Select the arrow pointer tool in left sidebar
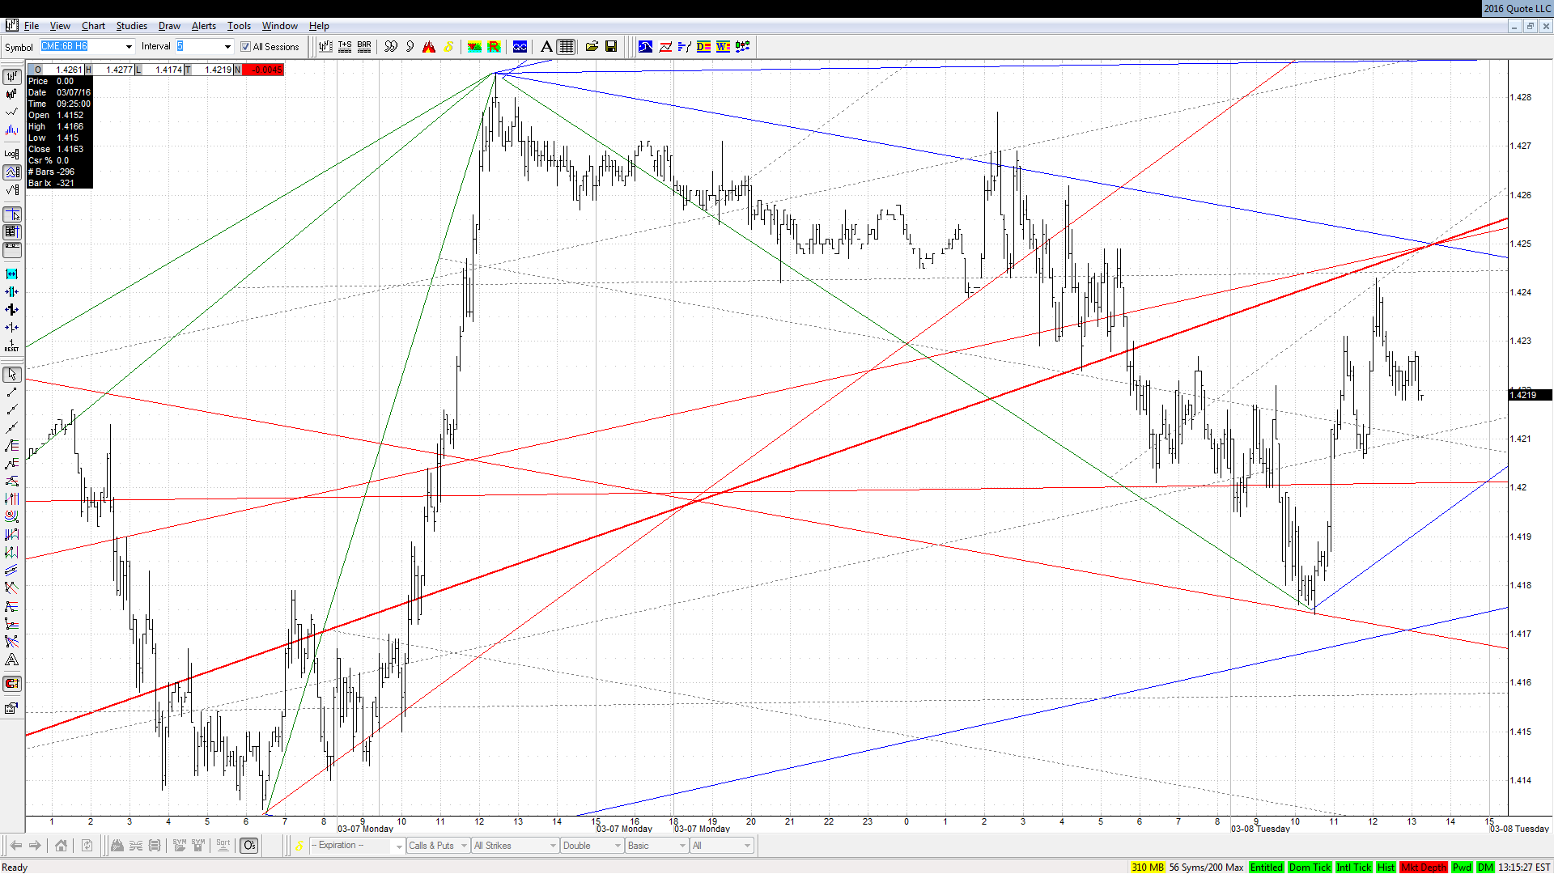The height and width of the screenshot is (874, 1554). 12,375
